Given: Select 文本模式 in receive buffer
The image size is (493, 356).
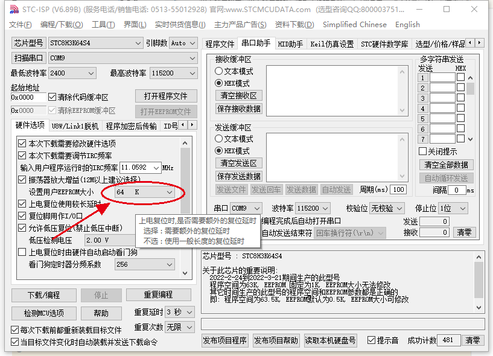Looking at the screenshot, I should point(219,71).
